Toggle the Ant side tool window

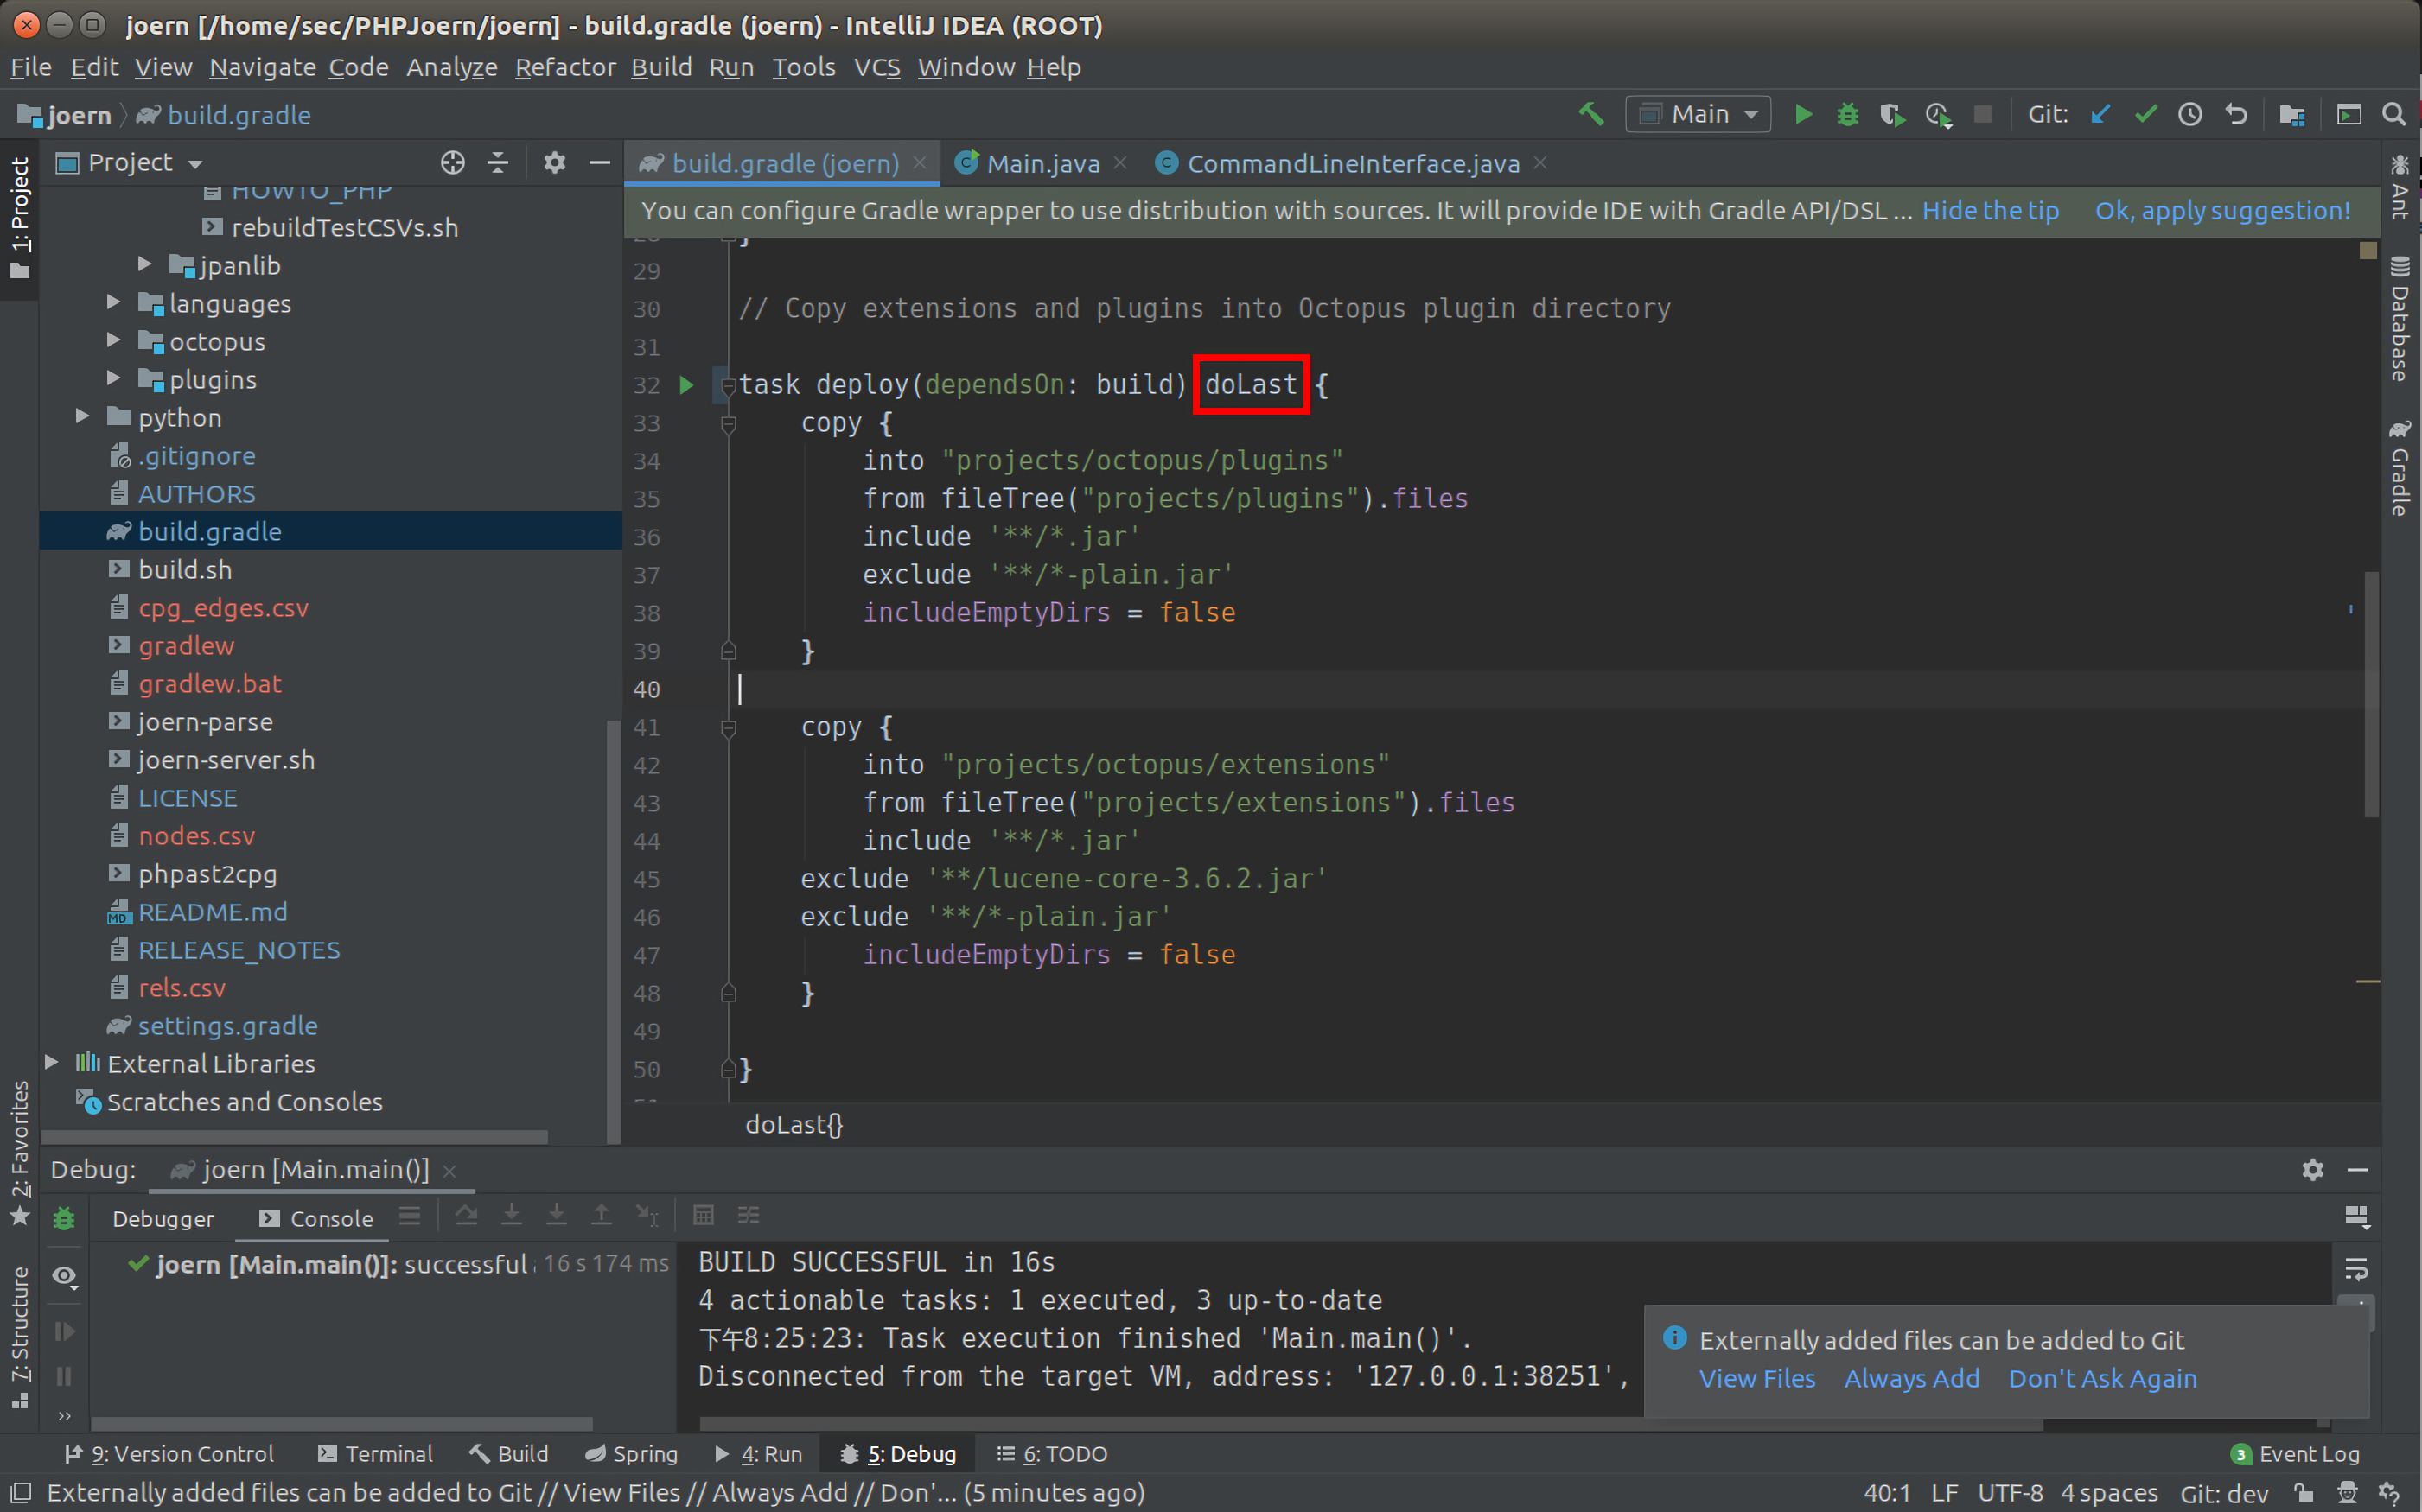click(x=2400, y=186)
